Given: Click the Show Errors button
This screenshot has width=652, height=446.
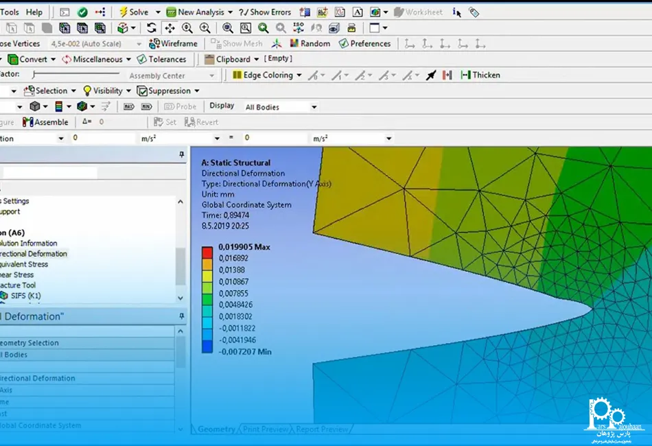Looking at the screenshot, I should click(265, 12).
